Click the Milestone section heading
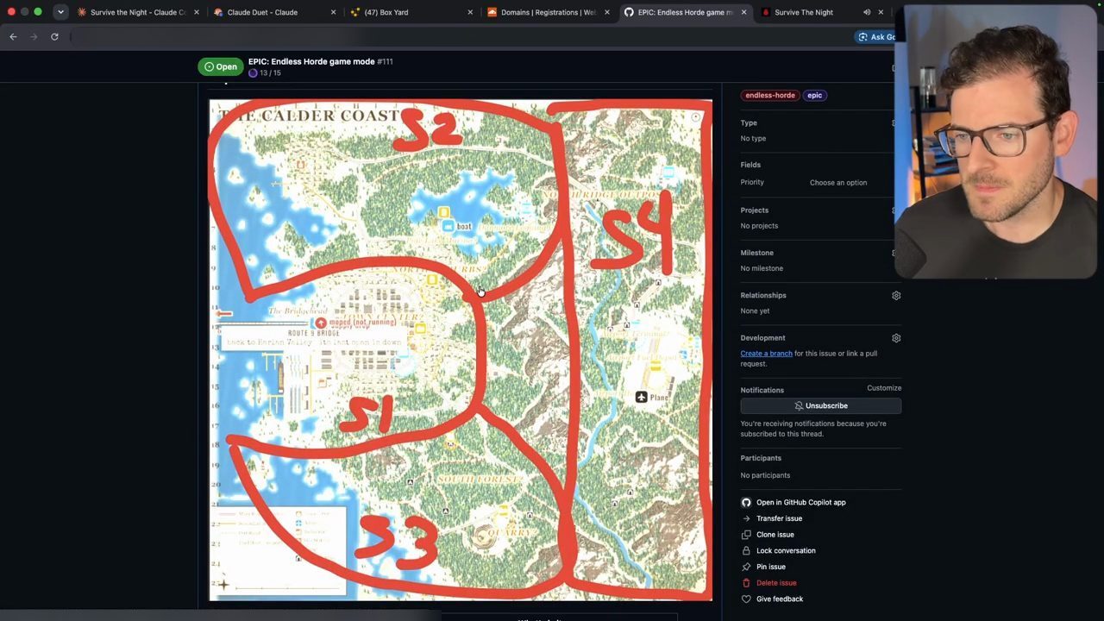The width and height of the screenshot is (1104, 621). point(756,253)
